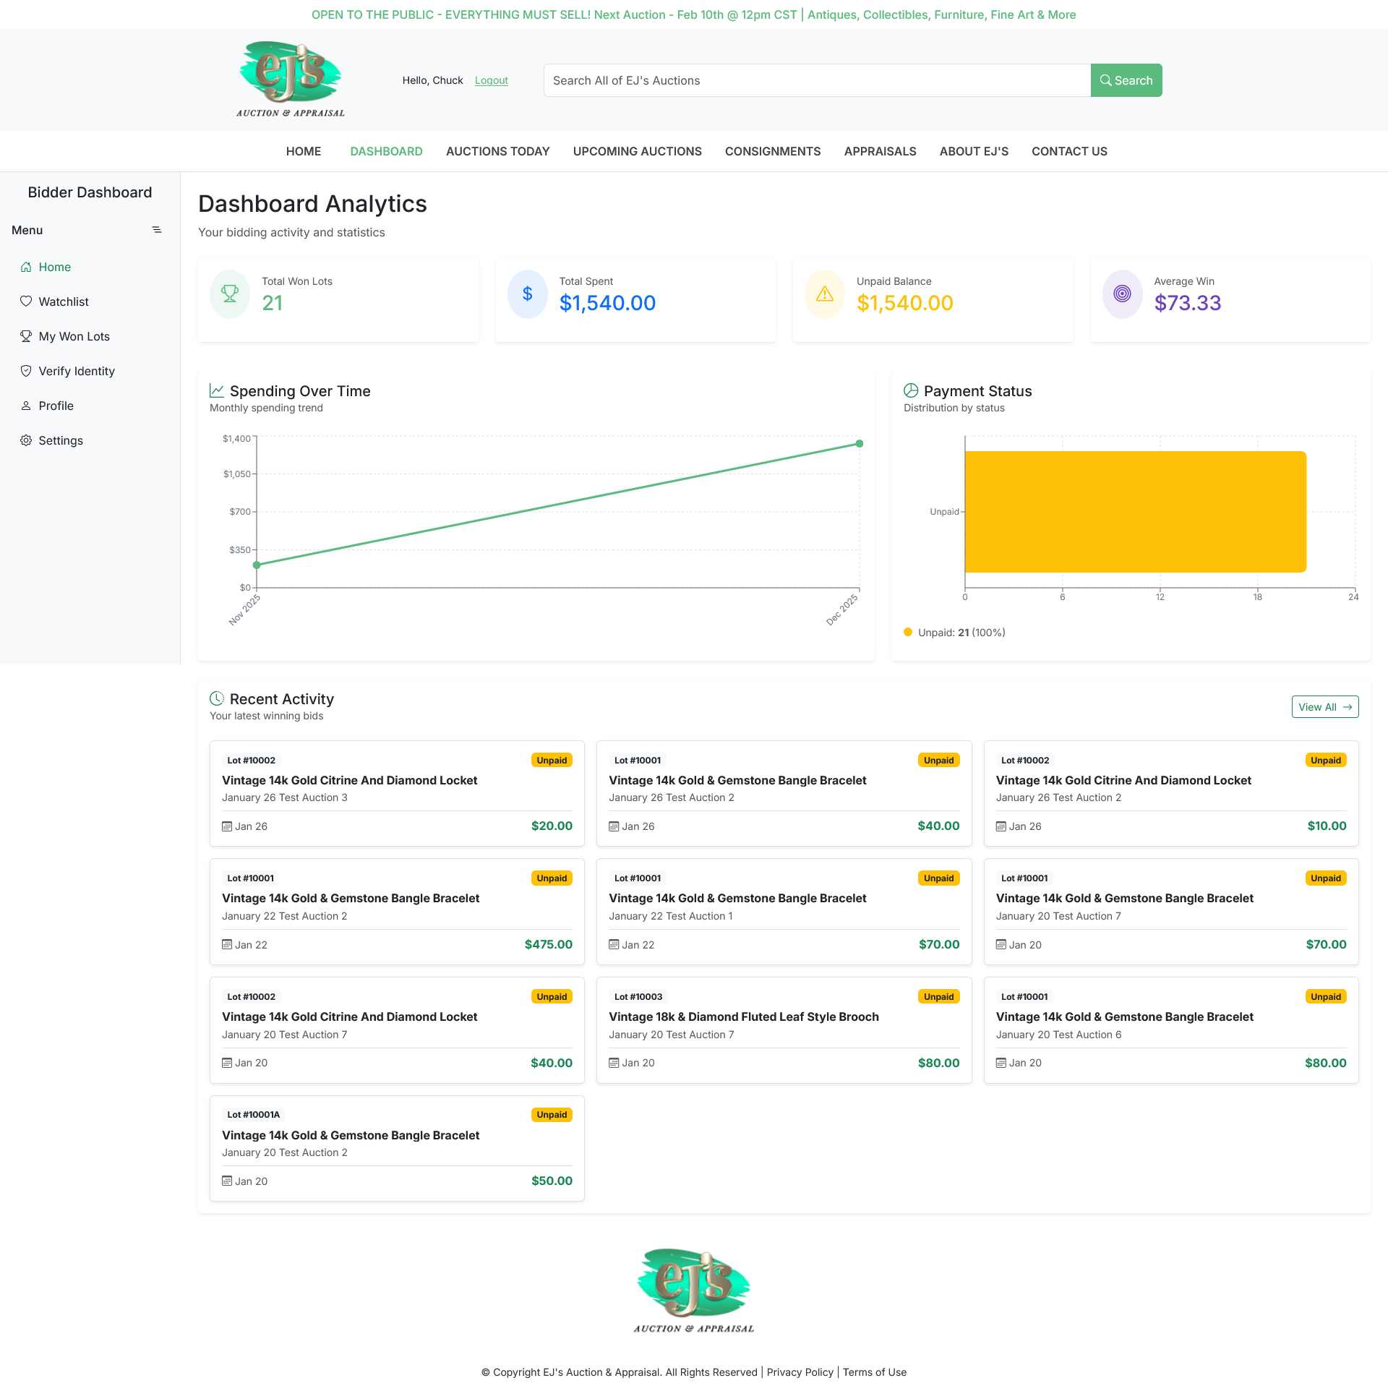Viewport: 1388px width, 1391px height.
Task: Click the Total Won Lots trophy icon
Action: pos(230,294)
